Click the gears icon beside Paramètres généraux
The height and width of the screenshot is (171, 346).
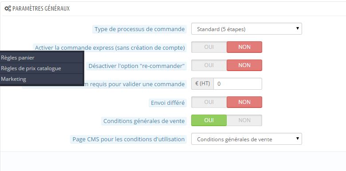click(8, 8)
